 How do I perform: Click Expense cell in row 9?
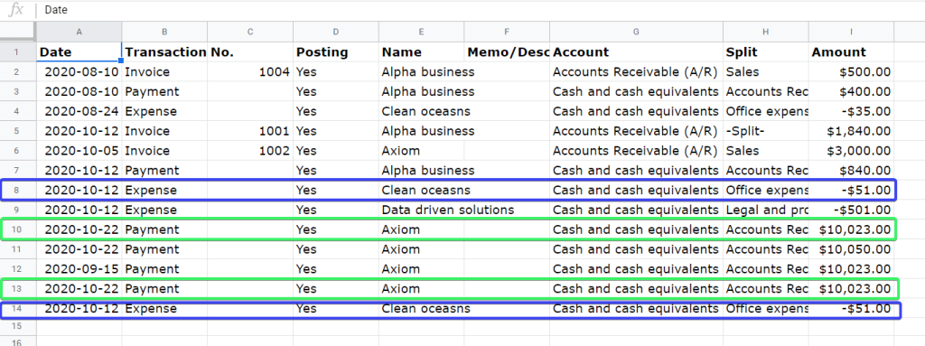pos(164,210)
